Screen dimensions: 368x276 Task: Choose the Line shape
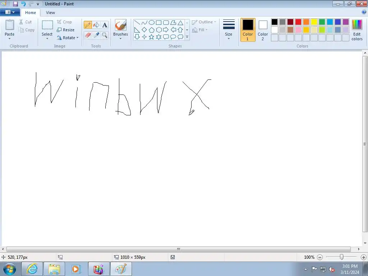137,23
